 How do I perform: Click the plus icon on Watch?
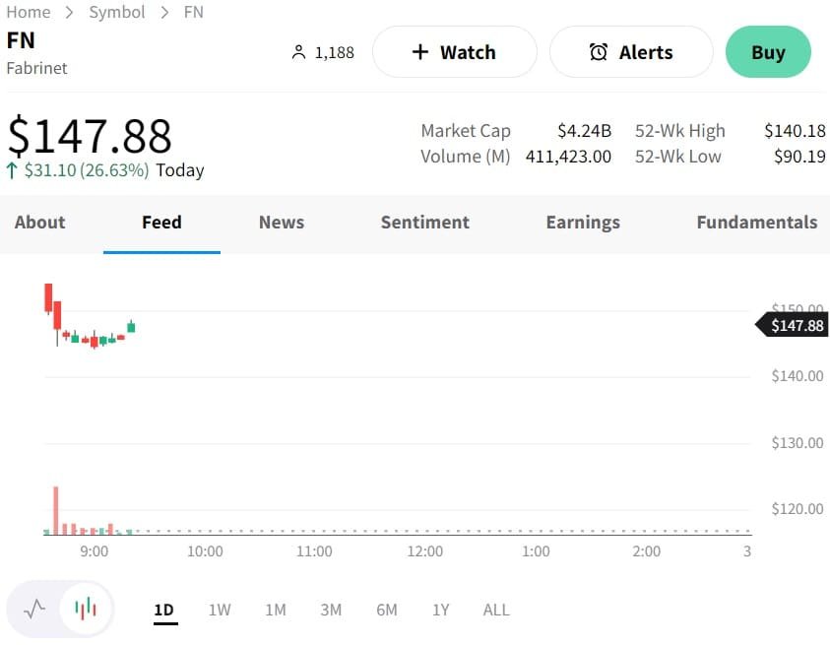pyautogui.click(x=420, y=52)
